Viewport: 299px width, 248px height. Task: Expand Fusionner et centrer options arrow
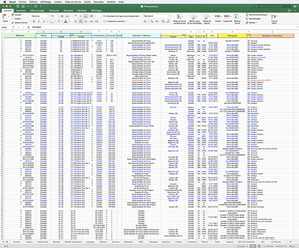[x=126, y=21]
